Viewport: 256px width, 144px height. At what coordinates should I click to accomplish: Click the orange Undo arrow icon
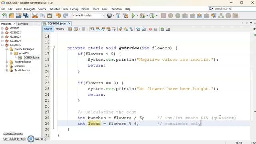(58, 16)
